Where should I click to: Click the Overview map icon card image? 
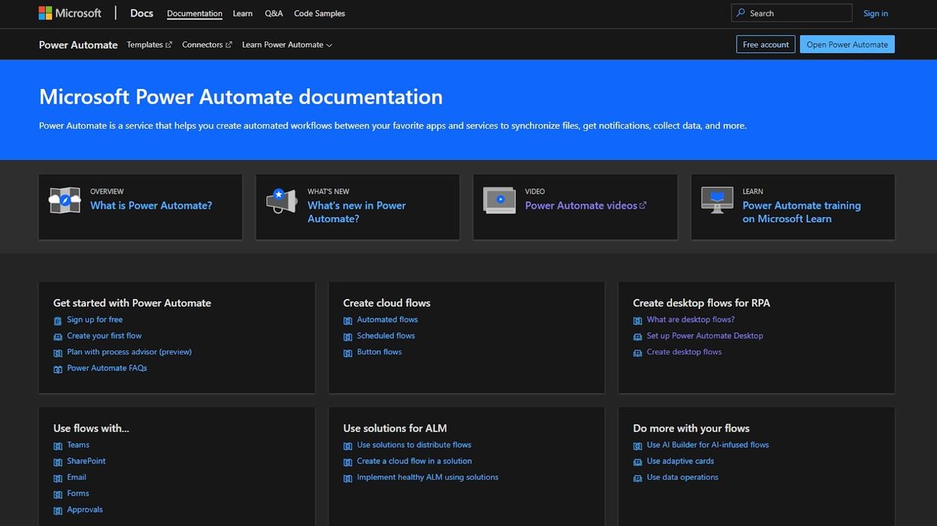coord(65,201)
